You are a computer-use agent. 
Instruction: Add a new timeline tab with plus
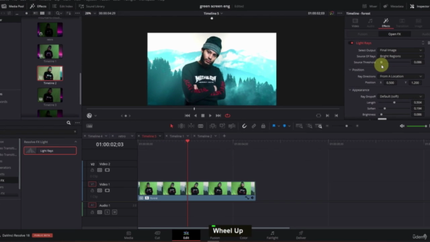[x=224, y=136]
